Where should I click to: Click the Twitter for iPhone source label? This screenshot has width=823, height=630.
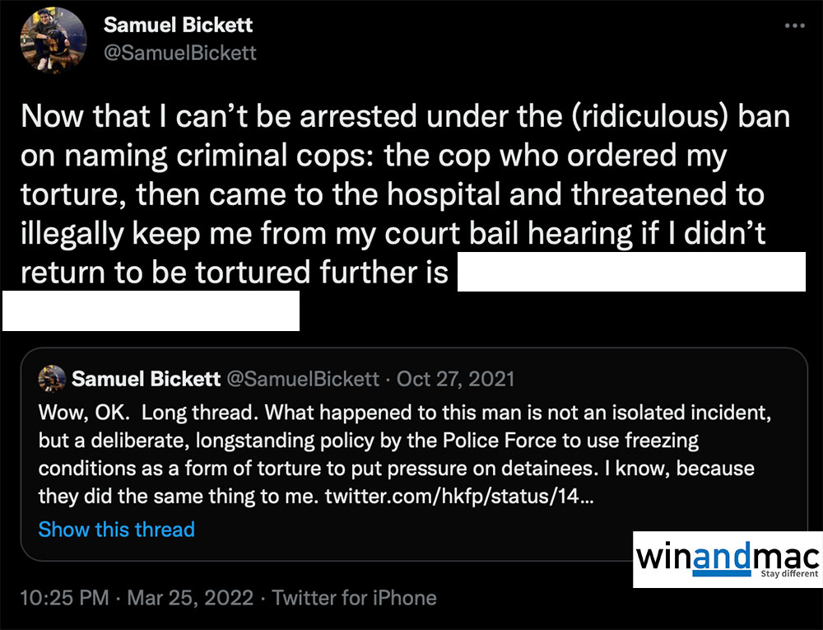(x=354, y=597)
